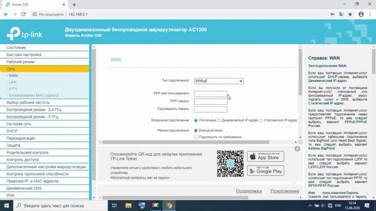Screen dimensions: 376x211
Task: Open Переадресация menu item
Action: pos(45,138)
